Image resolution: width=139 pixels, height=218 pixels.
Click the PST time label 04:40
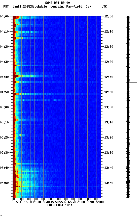pos(4,77)
